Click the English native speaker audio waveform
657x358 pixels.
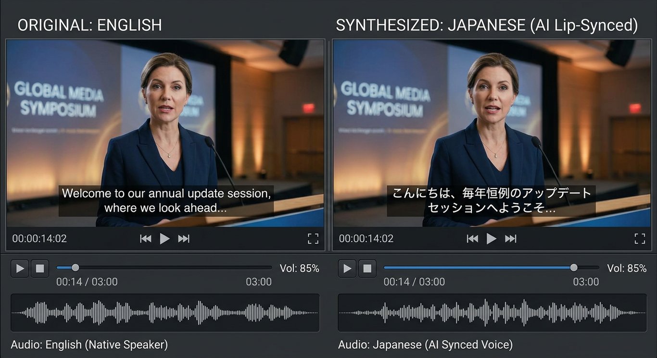click(x=165, y=313)
